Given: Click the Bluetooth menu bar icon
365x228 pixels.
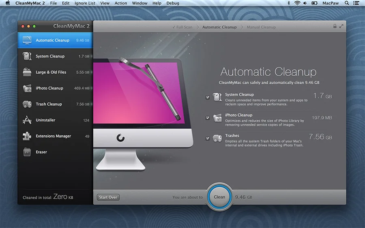Looking at the screenshot, I should tap(289, 3).
